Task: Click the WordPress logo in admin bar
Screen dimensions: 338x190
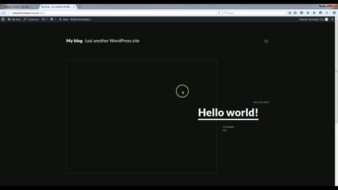Action: pyautogui.click(x=3, y=20)
